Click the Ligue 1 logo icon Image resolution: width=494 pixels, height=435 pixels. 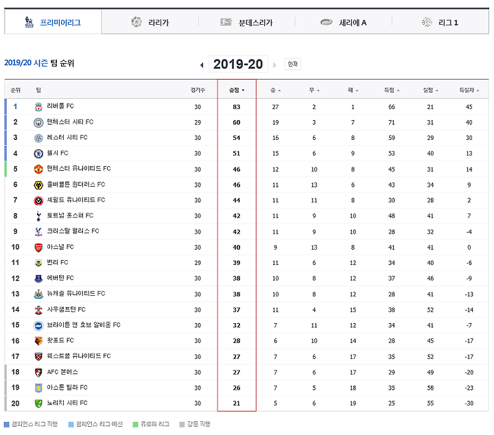pyautogui.click(x=427, y=22)
